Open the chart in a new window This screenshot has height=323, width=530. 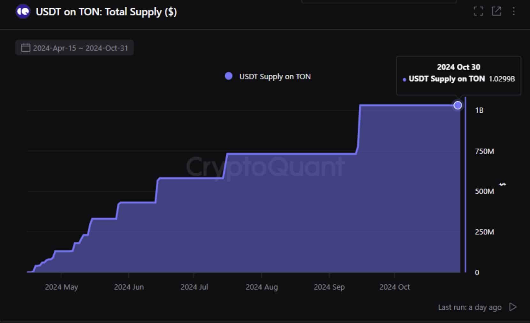click(497, 11)
